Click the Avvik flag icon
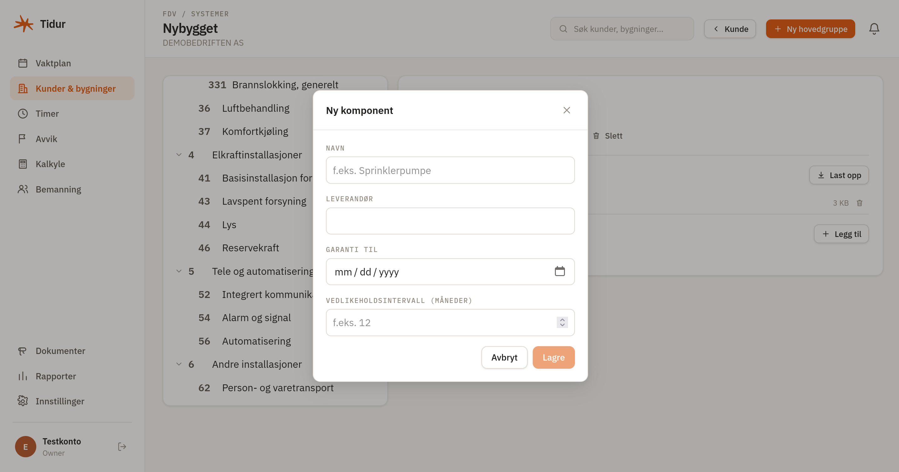This screenshot has height=472, width=899. pyautogui.click(x=23, y=139)
